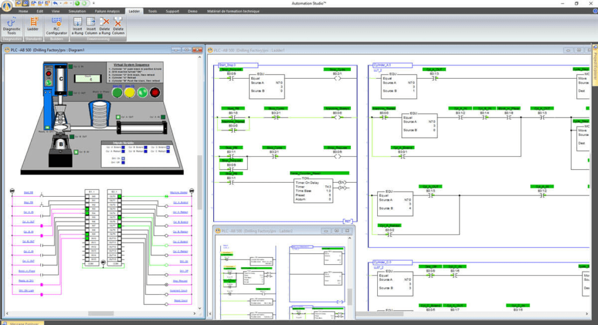Click the Diagram1 vertical scroll up arrow

coord(200,57)
